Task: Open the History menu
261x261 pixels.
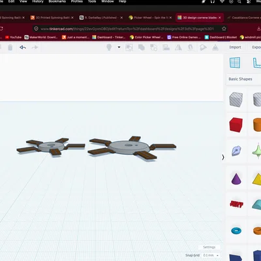Action: pyautogui.click(x=38, y=1)
